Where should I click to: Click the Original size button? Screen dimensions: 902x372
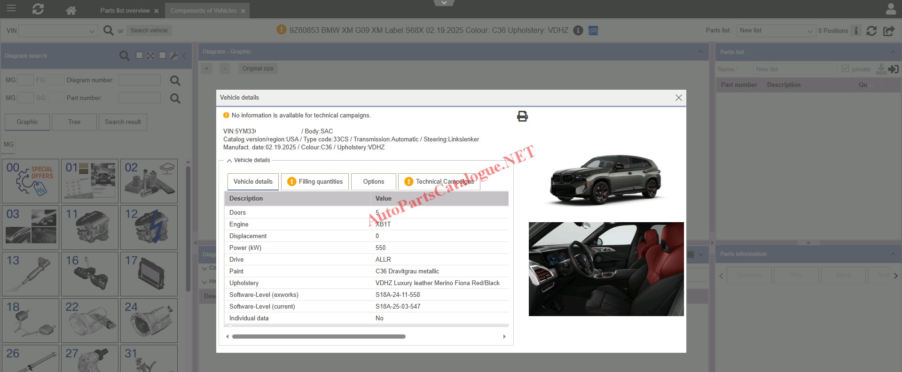258,69
